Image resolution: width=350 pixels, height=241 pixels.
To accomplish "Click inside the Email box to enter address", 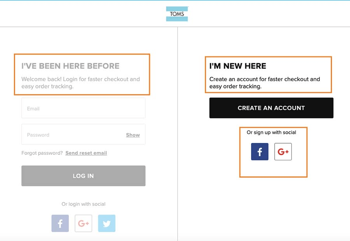I will click(83, 109).
